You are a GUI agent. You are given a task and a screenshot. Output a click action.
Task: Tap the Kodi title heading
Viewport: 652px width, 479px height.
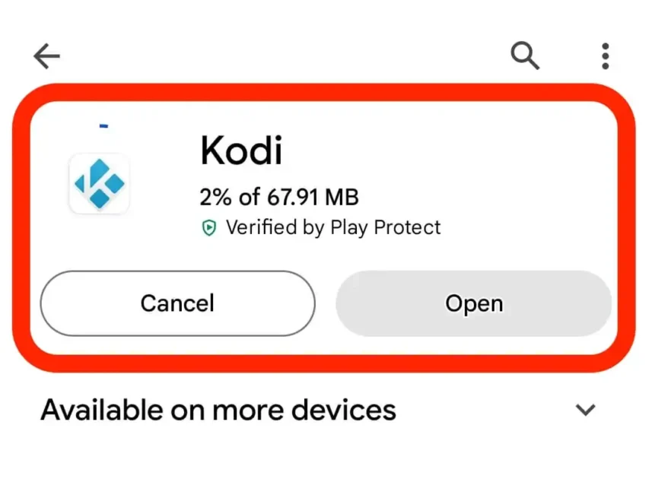click(240, 150)
